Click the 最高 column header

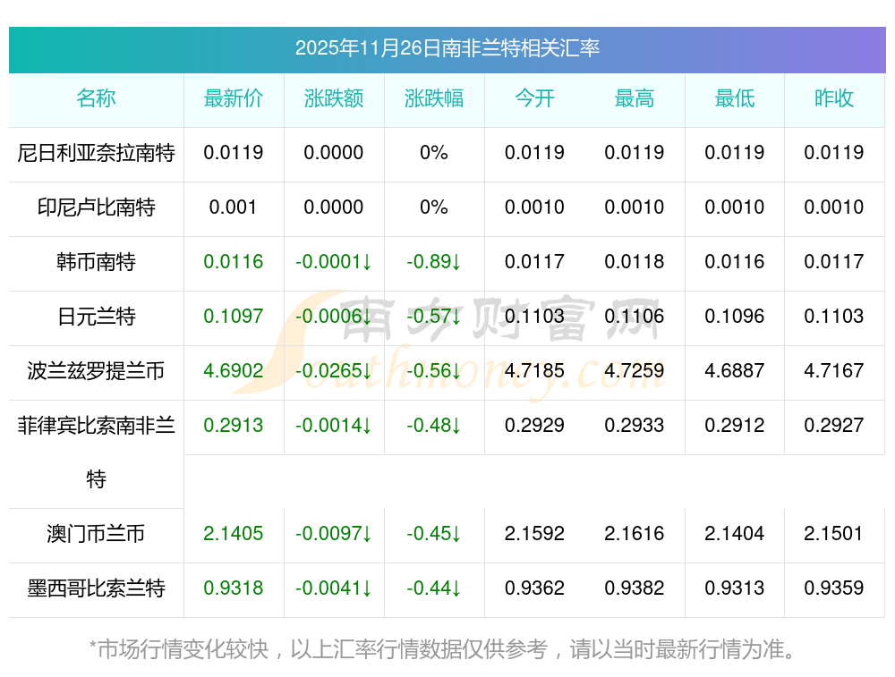click(635, 98)
